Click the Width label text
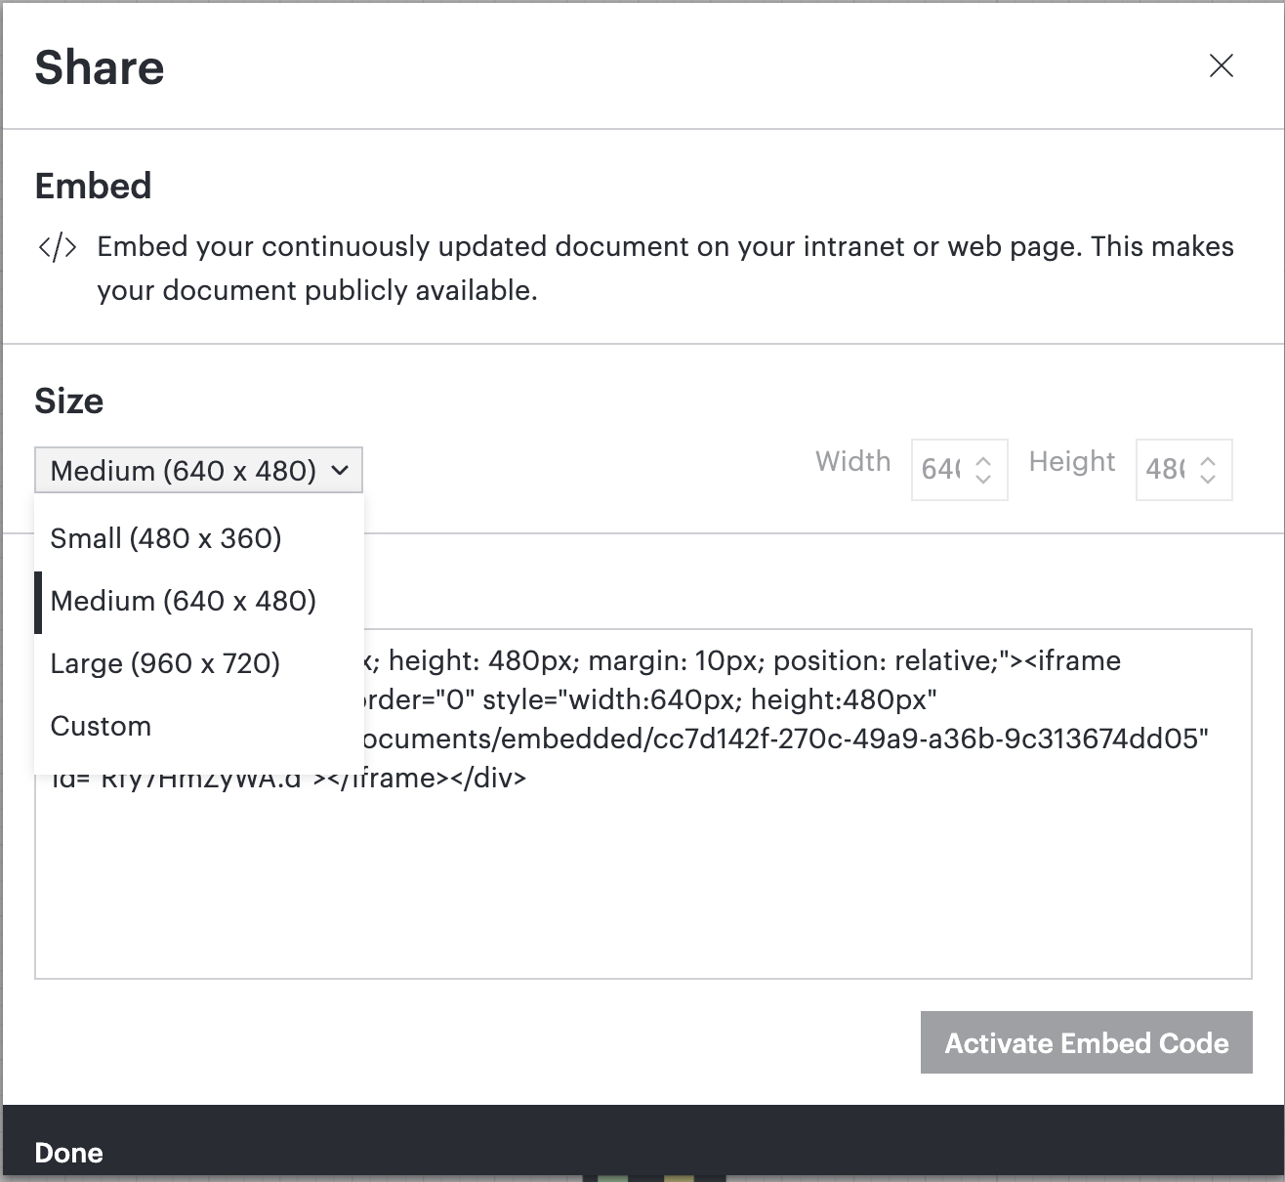 pyautogui.click(x=853, y=461)
